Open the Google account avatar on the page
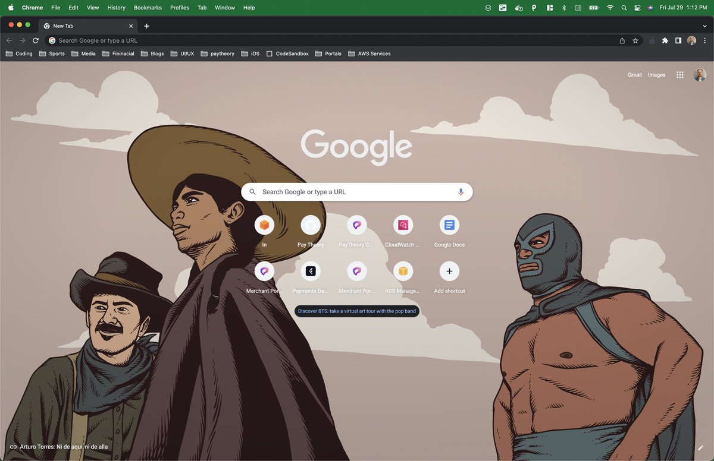The width and height of the screenshot is (714, 461). pos(700,75)
